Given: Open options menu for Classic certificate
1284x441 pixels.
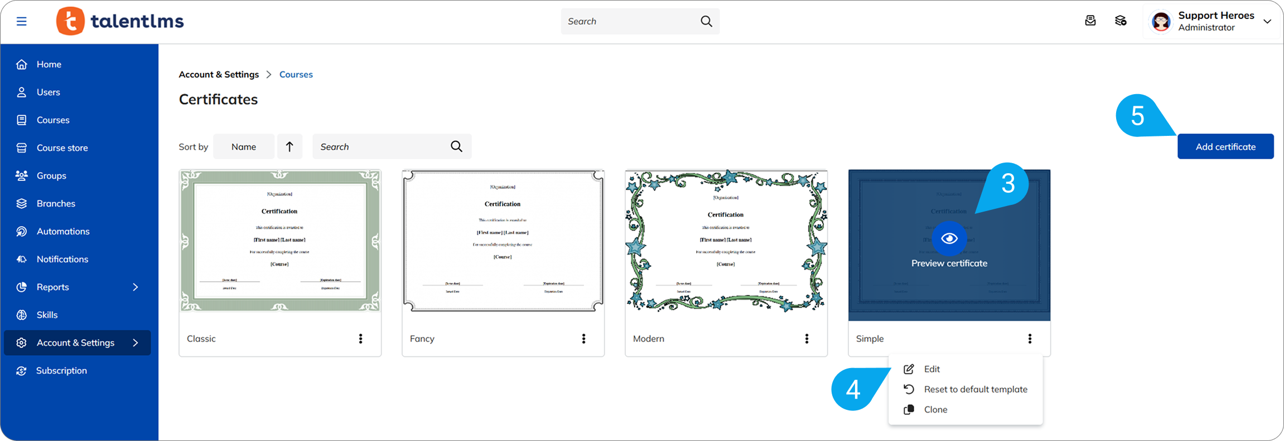Looking at the screenshot, I should point(360,339).
